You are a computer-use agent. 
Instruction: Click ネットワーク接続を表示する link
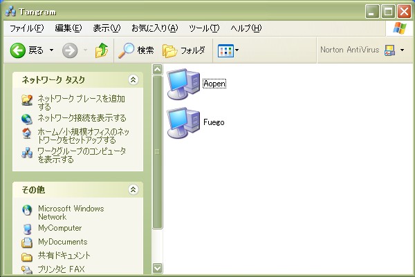[x=82, y=117]
